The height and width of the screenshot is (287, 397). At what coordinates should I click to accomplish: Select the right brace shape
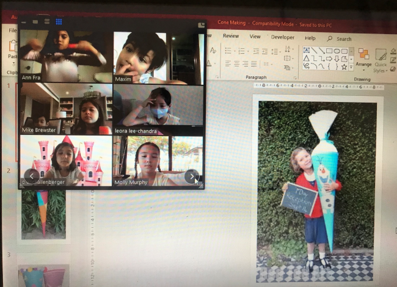click(x=337, y=67)
